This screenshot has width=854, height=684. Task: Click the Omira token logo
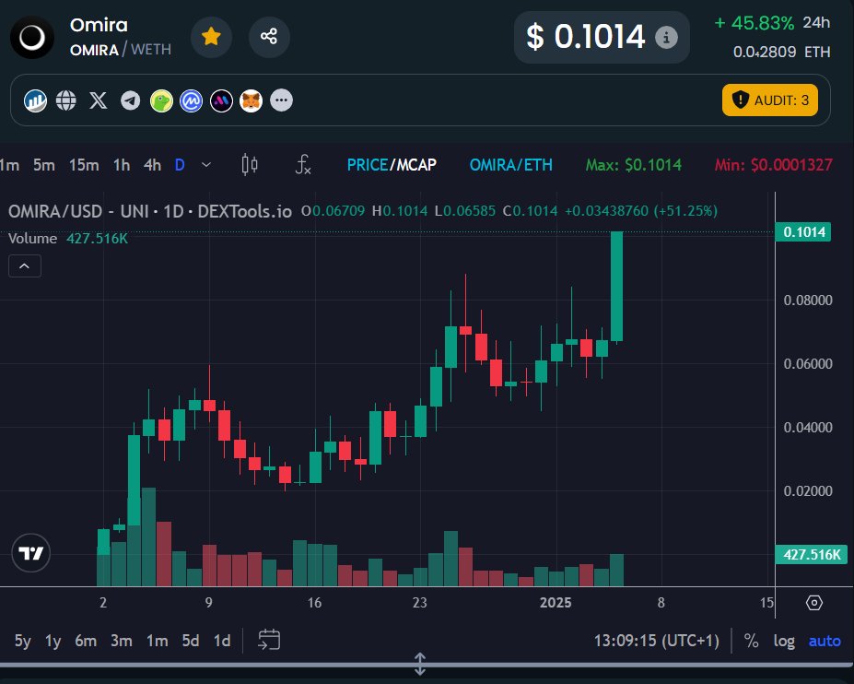coord(32,37)
